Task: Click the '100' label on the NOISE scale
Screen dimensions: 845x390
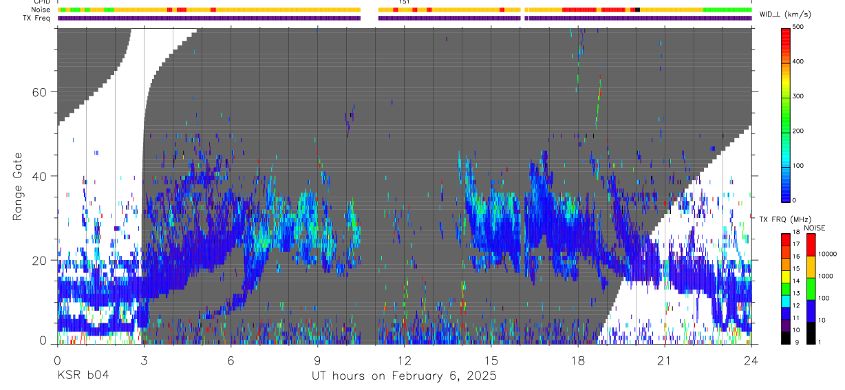Action: pyautogui.click(x=824, y=298)
